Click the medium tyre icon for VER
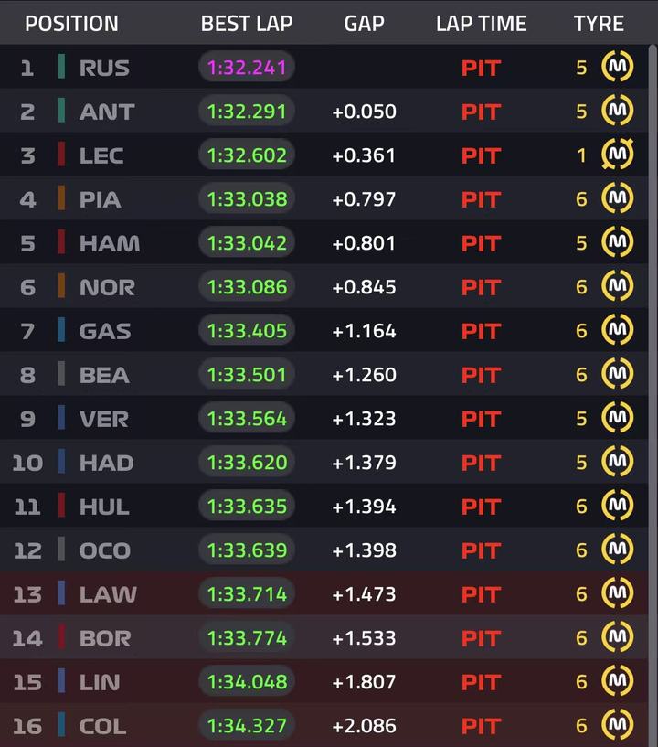 (x=618, y=419)
